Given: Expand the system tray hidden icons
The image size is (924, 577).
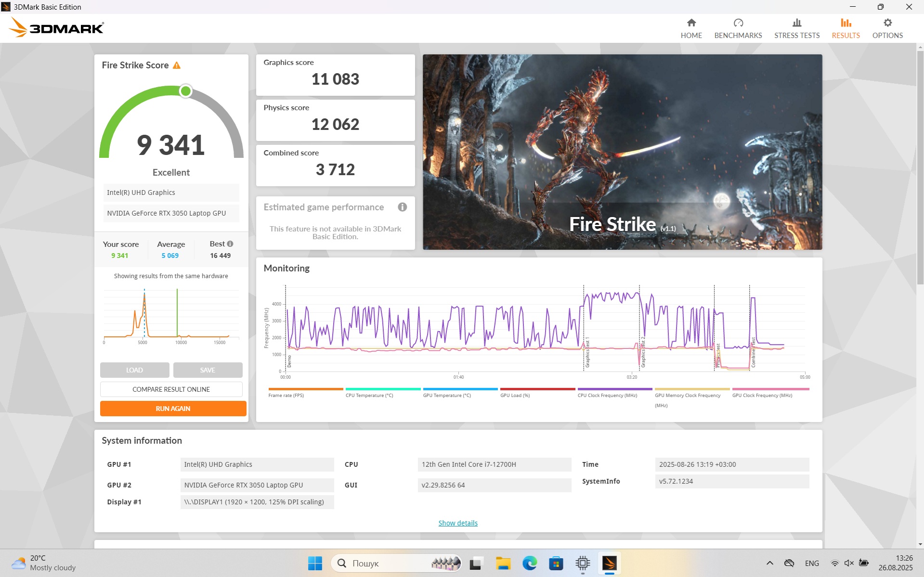Looking at the screenshot, I should point(769,563).
